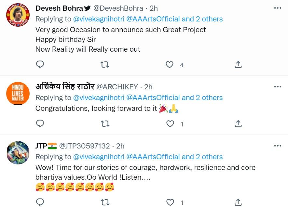Share Devesh Bohra's tweet
This screenshot has height=207, width=288.
coord(239,64)
